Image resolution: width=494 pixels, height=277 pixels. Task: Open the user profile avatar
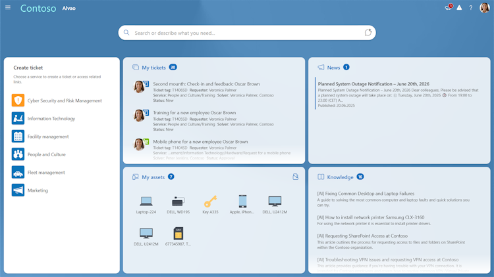click(x=484, y=7)
